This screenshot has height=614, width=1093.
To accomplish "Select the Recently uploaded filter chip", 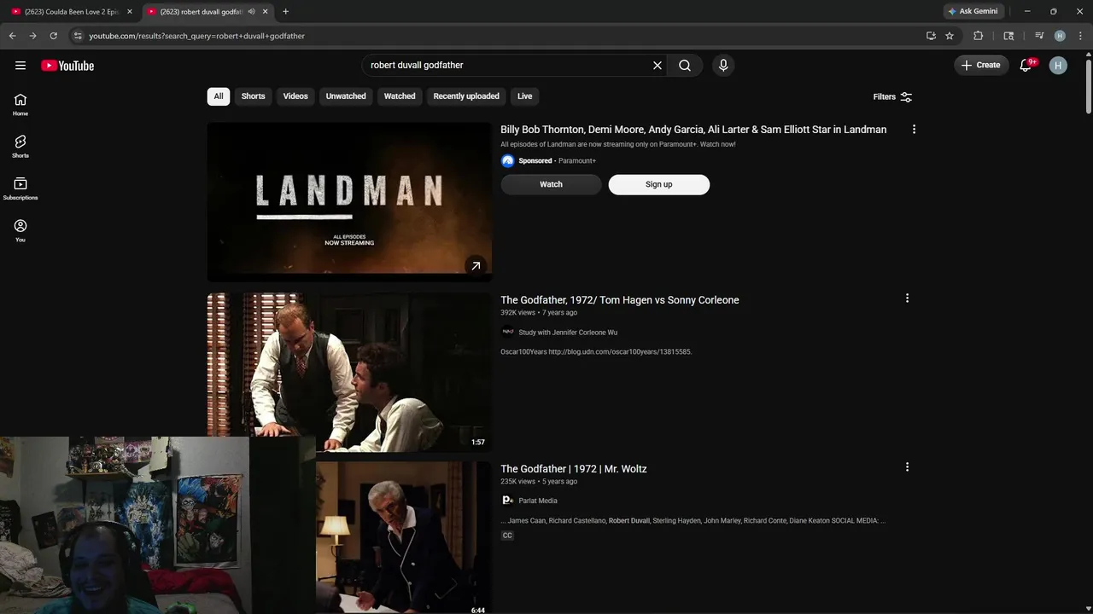I will (x=466, y=96).
